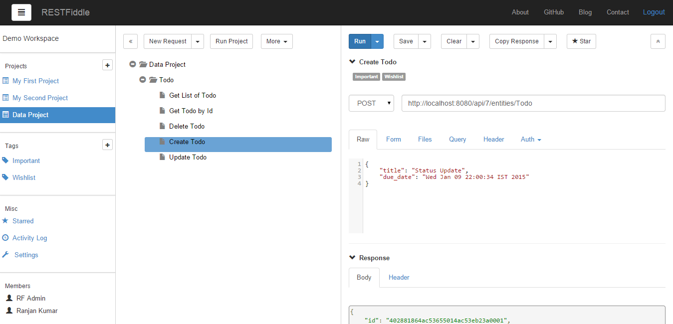673x324 pixels.
Task: Open the hamburger menu button
Action: point(21,12)
